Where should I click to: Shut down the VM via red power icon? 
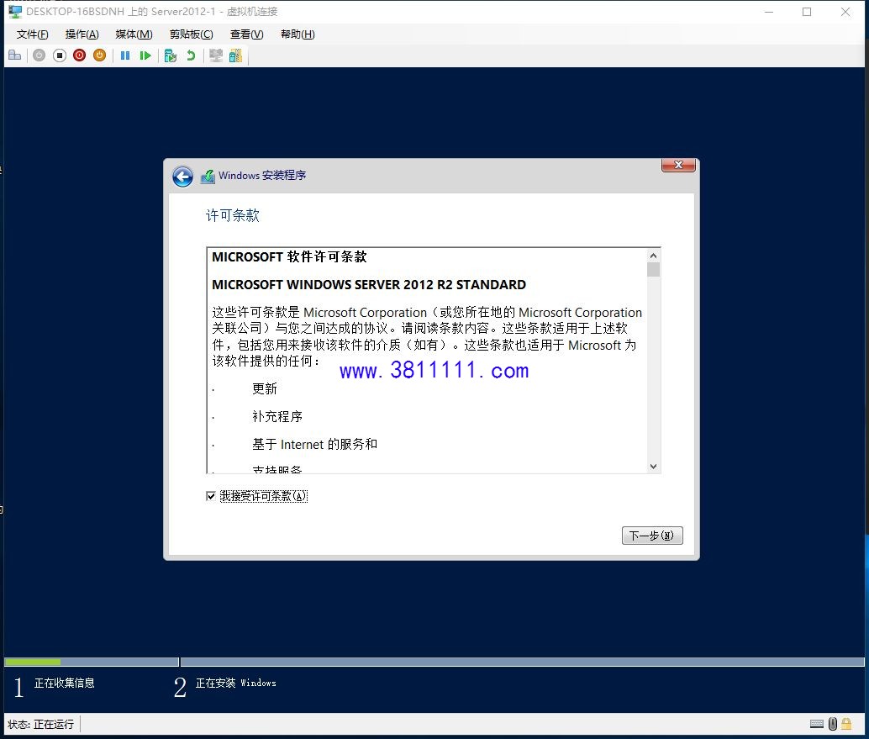[79, 55]
